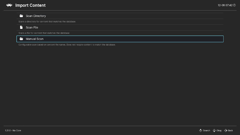This screenshot has width=240, height=135.
Task: Click the Scan Directory folder icon
Action: [21, 16]
